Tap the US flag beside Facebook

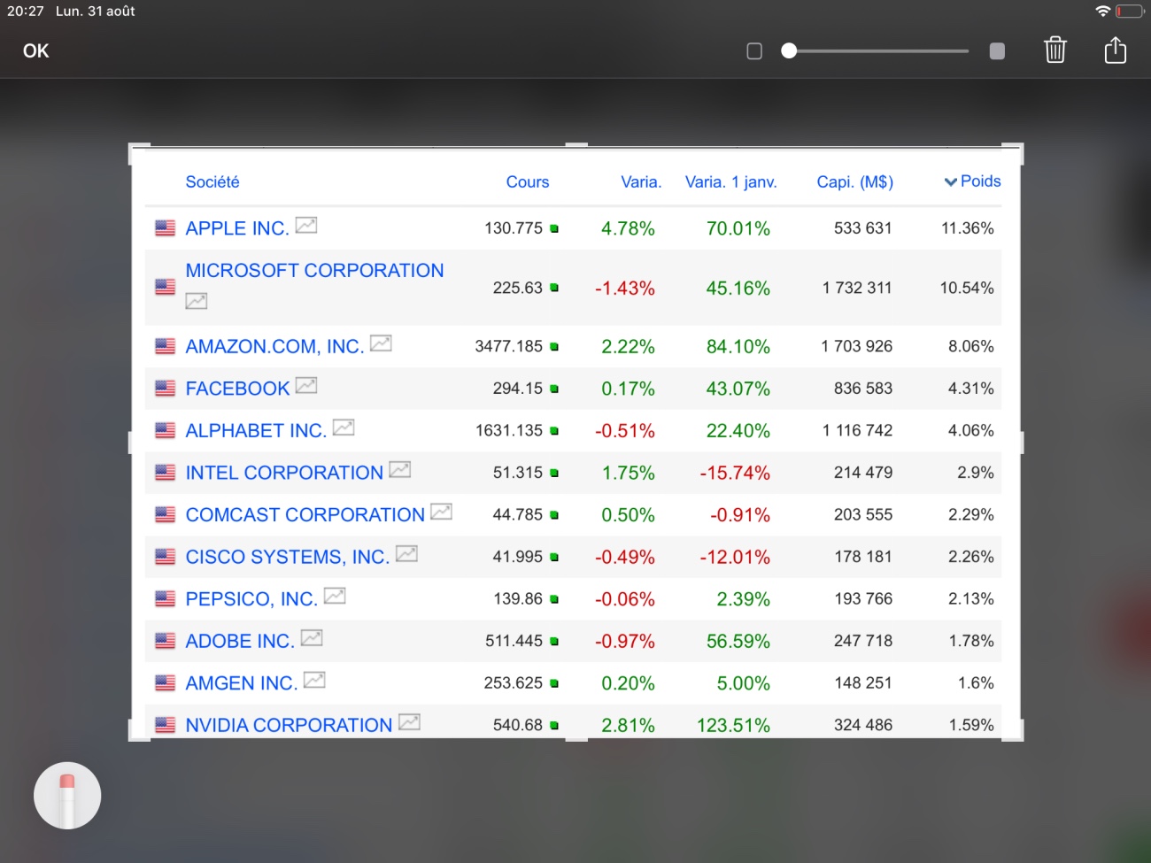(x=166, y=389)
